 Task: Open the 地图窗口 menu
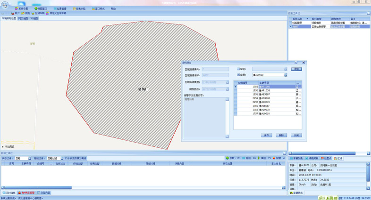tap(41, 8)
